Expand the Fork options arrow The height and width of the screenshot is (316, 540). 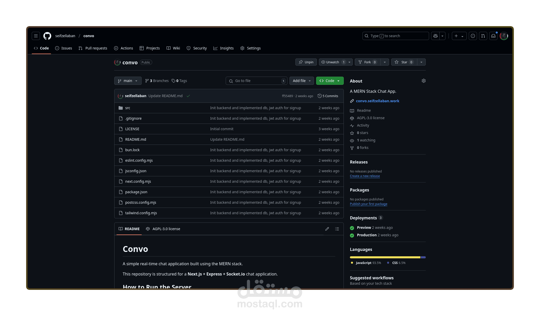coord(385,62)
